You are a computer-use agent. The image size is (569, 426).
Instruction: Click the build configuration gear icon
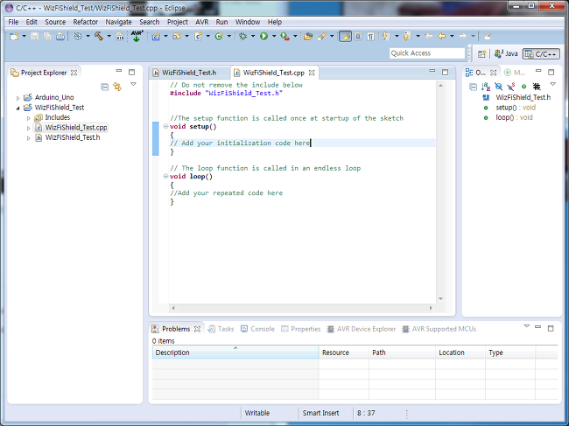[78, 36]
